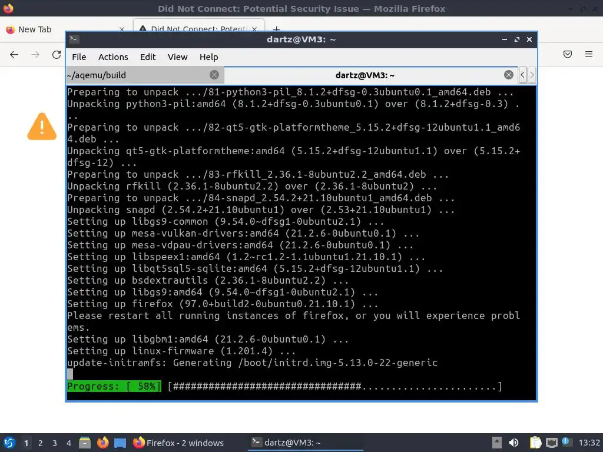Close the dartz@VM3: ~ terminal tab

click(508, 75)
